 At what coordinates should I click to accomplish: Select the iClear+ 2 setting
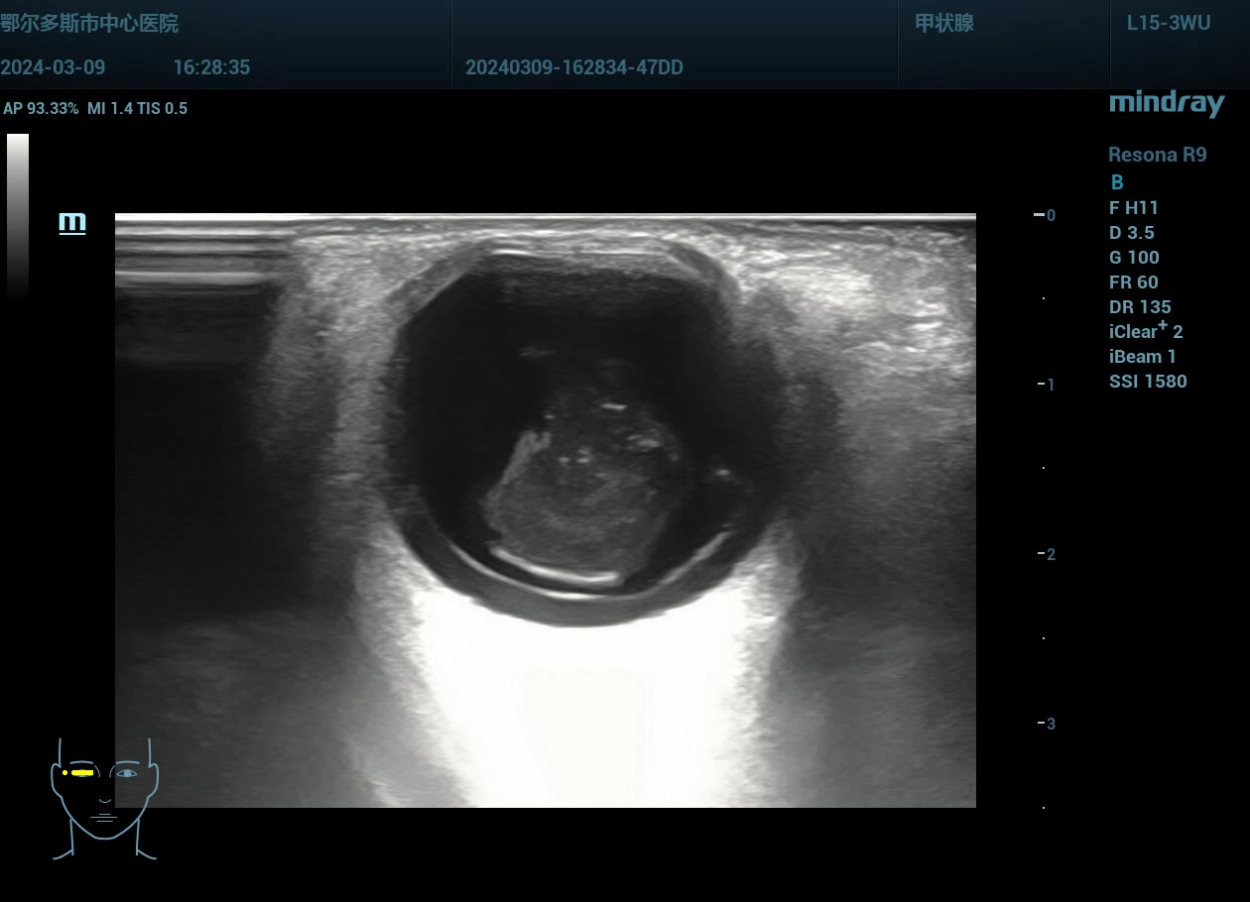coord(1146,331)
